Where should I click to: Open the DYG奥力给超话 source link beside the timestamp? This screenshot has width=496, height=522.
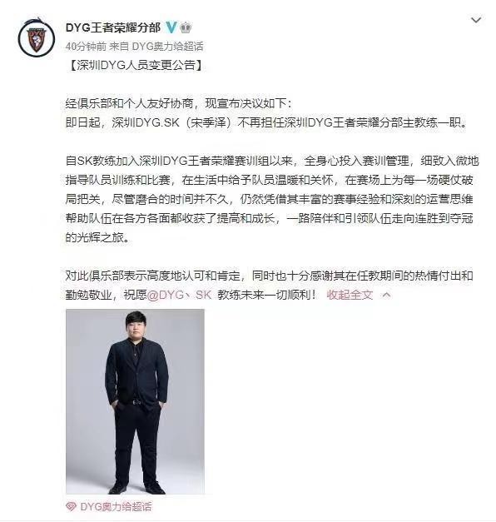coord(167,47)
